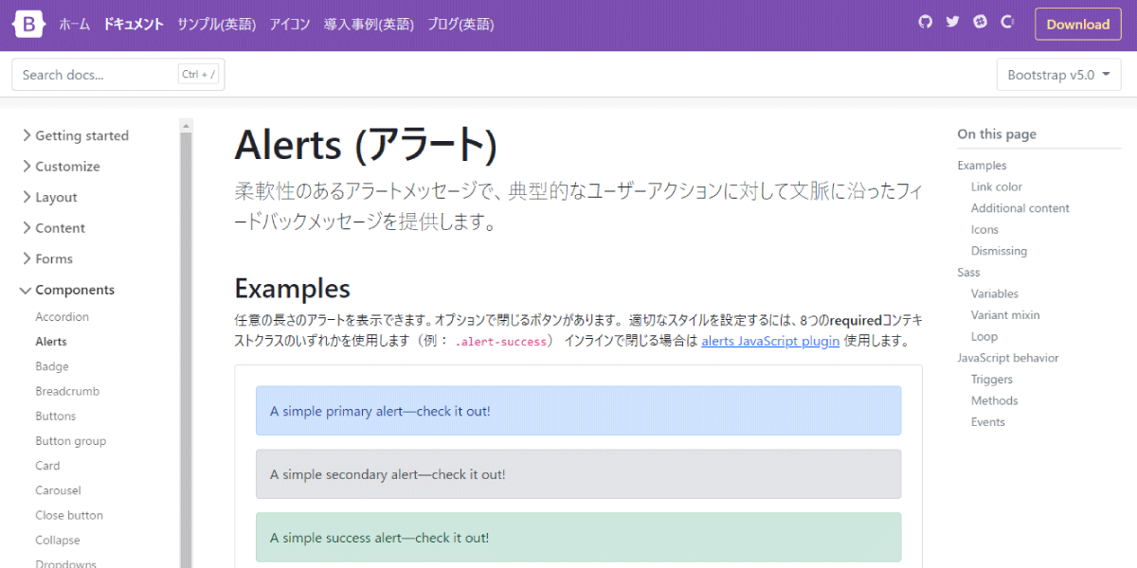The image size is (1137, 568).
Task: Expand Forms section
Action: (x=47, y=258)
